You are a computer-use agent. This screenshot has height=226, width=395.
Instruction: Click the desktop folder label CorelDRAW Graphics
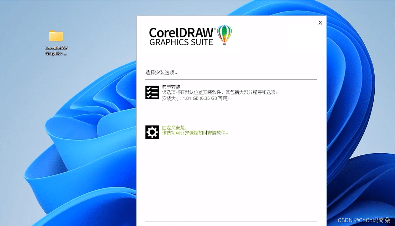(x=56, y=50)
